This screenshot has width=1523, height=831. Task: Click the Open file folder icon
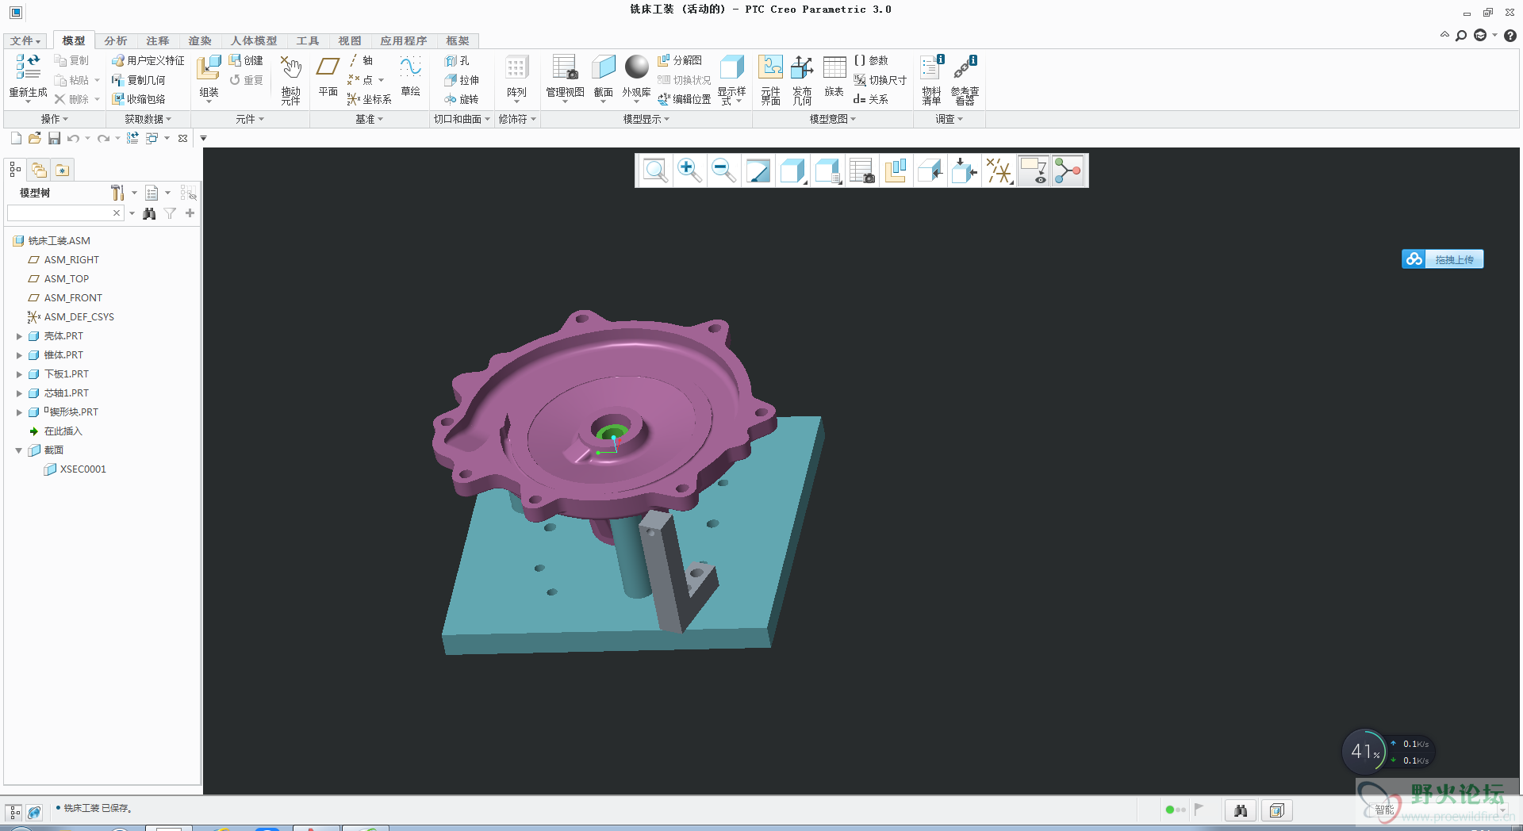coord(34,138)
